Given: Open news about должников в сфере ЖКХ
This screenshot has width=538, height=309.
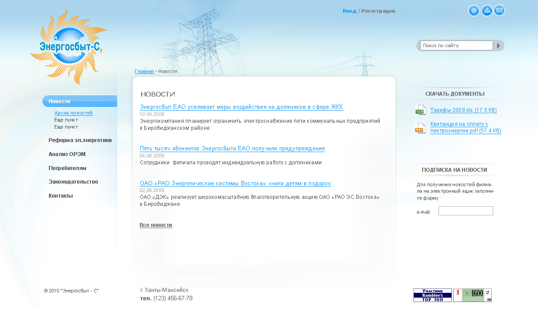Looking at the screenshot, I should tap(241, 107).
